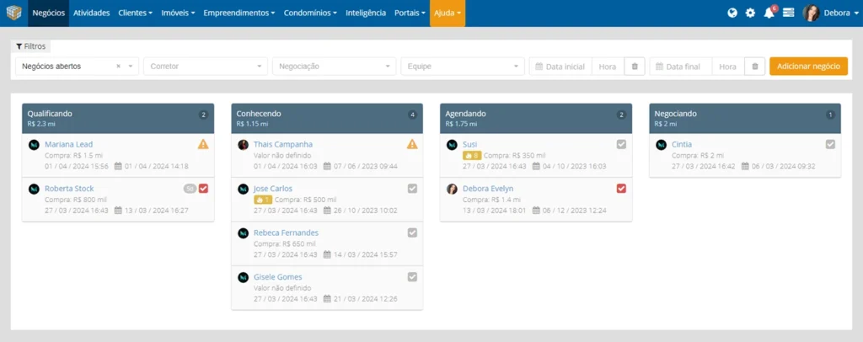Click the broker logo on Gisele Gomes card

point(243,277)
